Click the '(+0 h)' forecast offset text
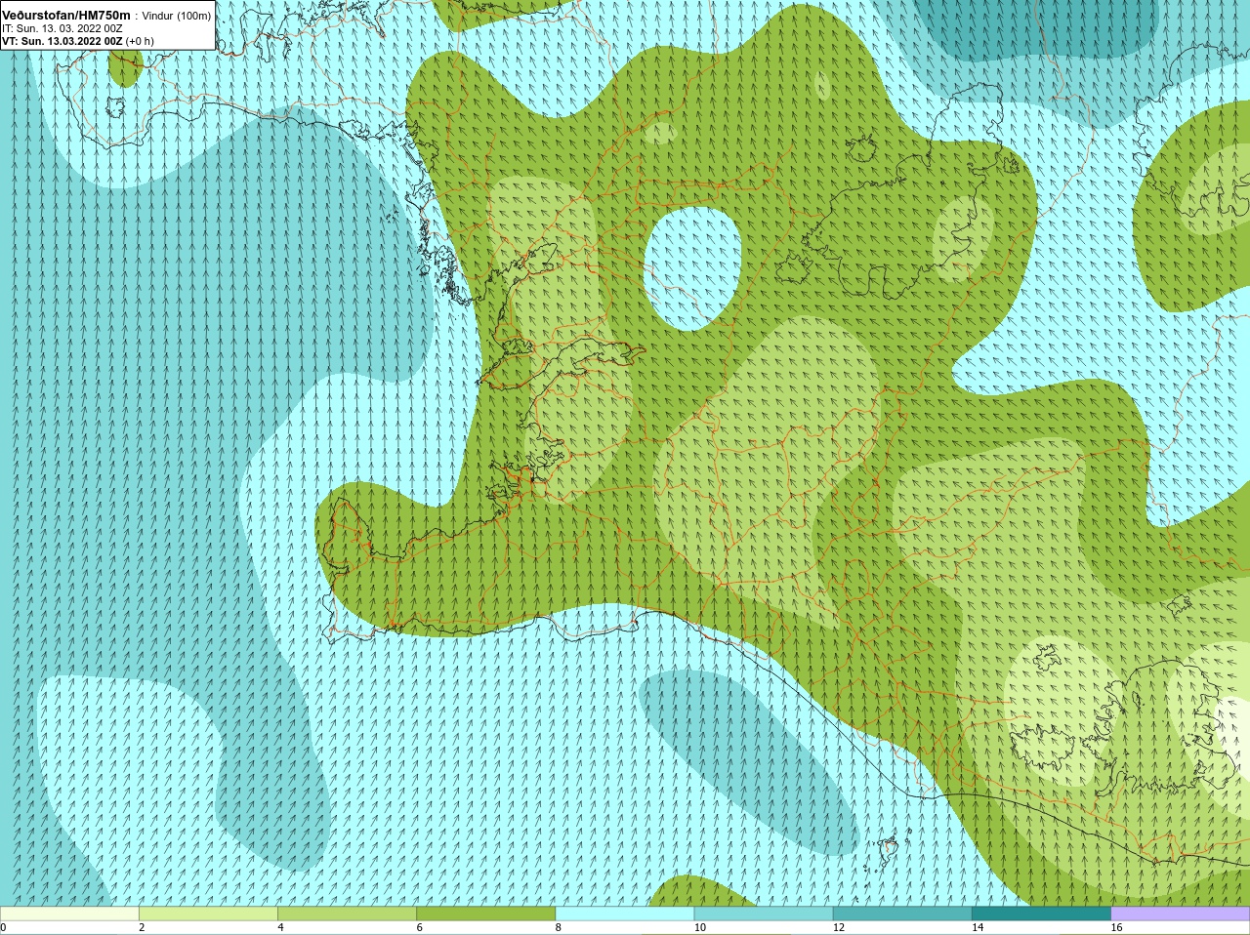Screen dimensions: 1250x935 point(140,41)
